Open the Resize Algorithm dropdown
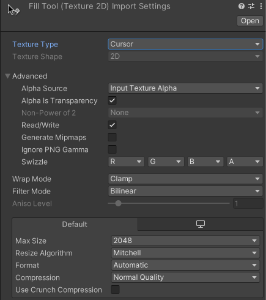The height and width of the screenshot is (300, 266). 185,253
